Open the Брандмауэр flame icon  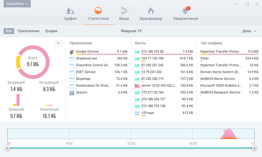(x=151, y=11)
